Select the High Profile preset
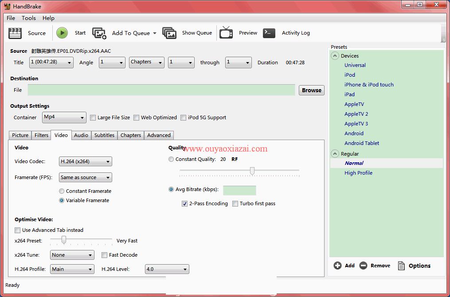The image size is (450, 297). [x=359, y=173]
